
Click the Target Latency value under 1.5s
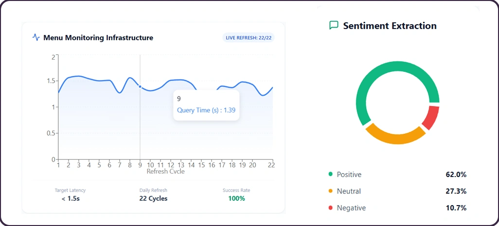[70, 198]
